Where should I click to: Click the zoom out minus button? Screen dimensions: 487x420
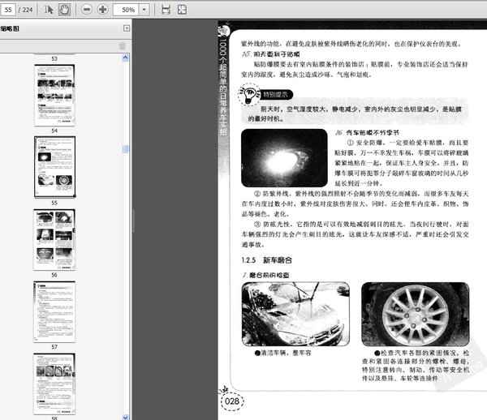pos(85,10)
